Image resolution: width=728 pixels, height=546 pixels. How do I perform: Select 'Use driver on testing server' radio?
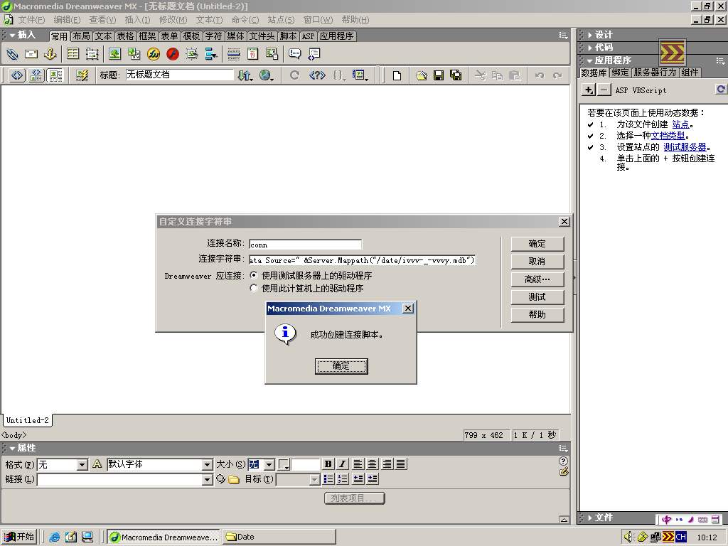tap(254, 276)
